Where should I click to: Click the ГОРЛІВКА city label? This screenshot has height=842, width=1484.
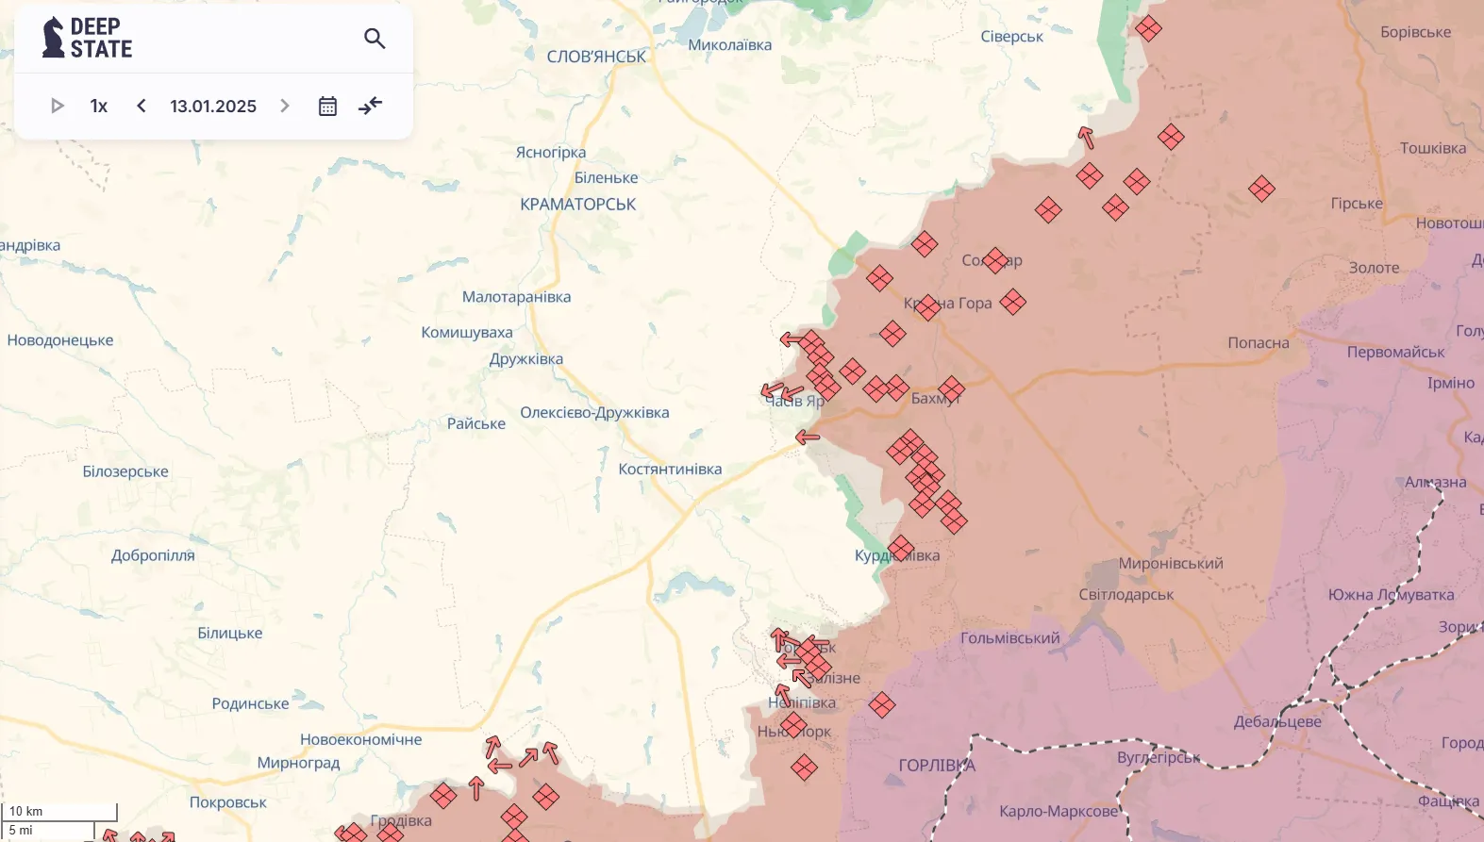click(x=937, y=765)
